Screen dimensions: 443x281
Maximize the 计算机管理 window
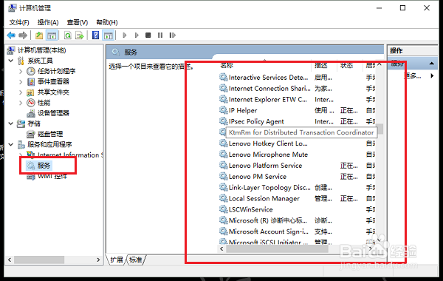click(x=403, y=8)
